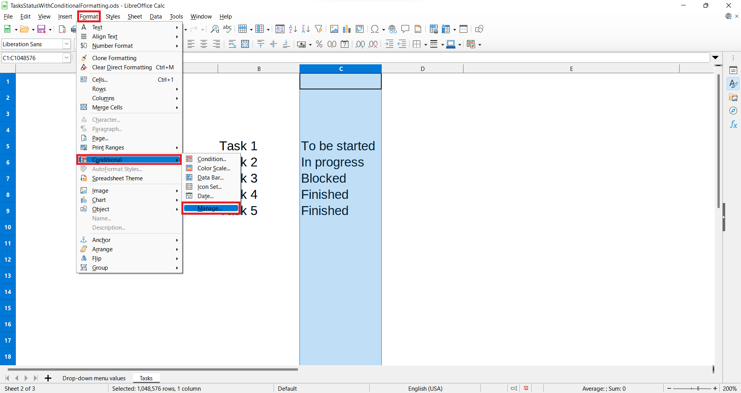Open the Data menu
Screen dimensions: 741x393
click(x=156, y=16)
